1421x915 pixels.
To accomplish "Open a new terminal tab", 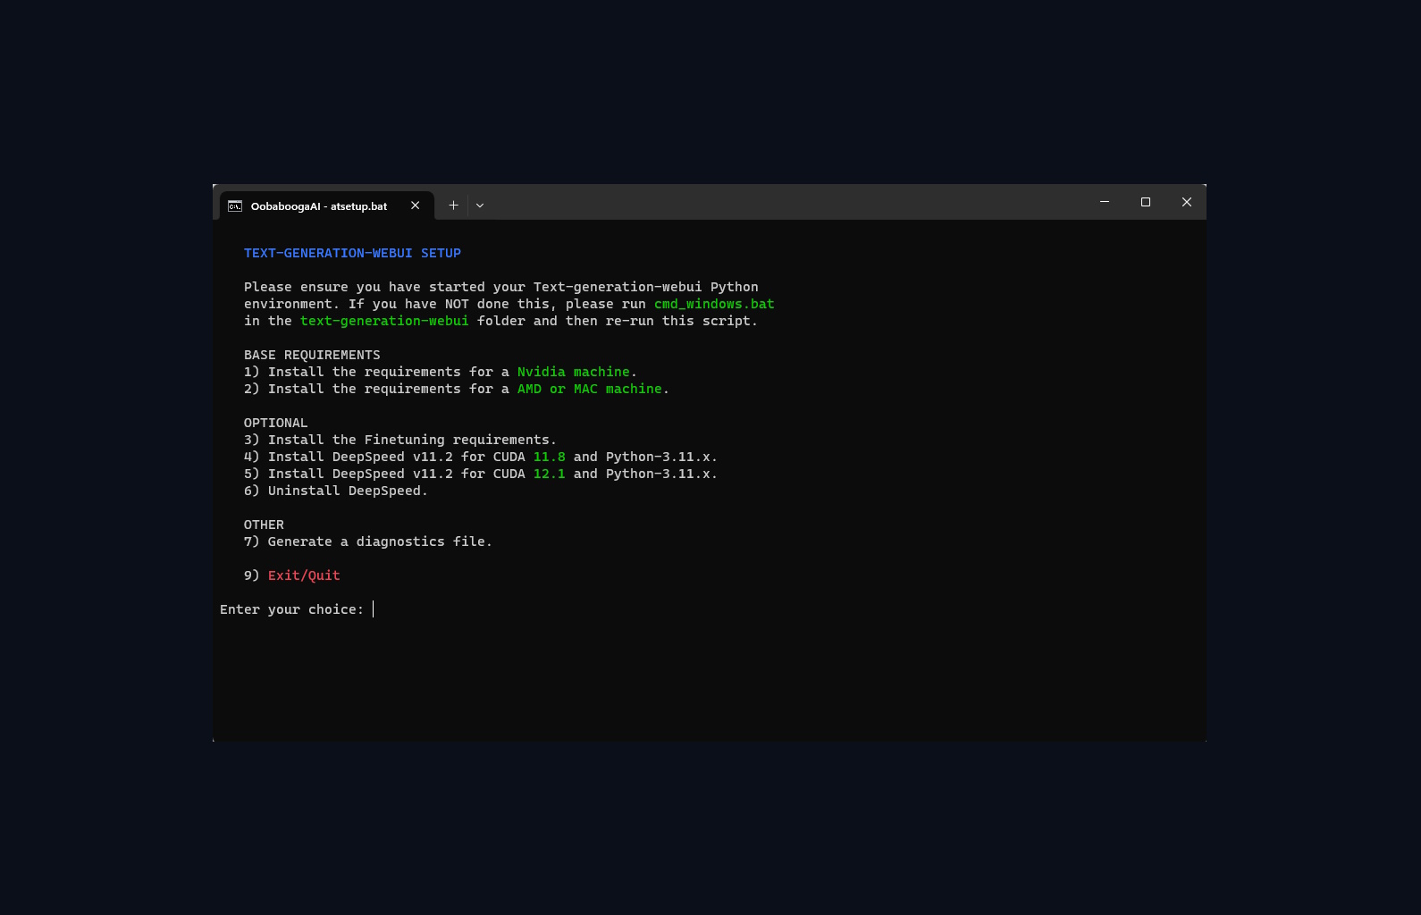I will click(454, 206).
